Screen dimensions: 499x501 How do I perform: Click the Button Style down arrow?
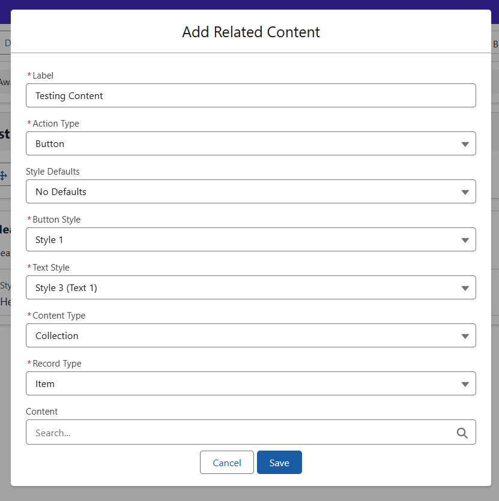point(465,240)
